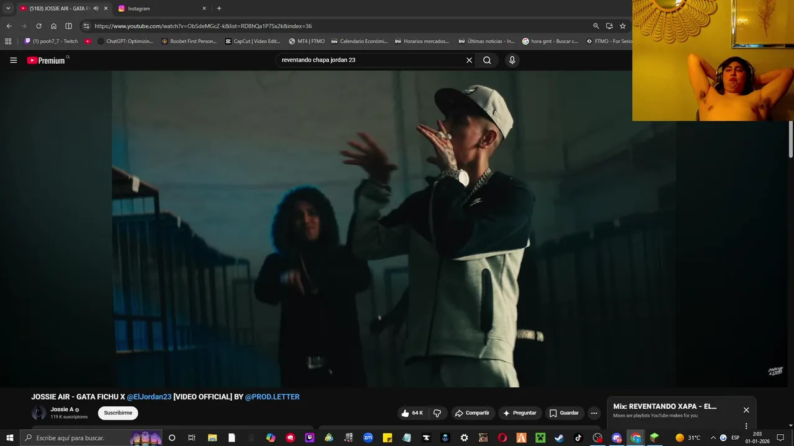The width and height of the screenshot is (794, 446).
Task: Clear the YouTube search text
Action: point(469,60)
